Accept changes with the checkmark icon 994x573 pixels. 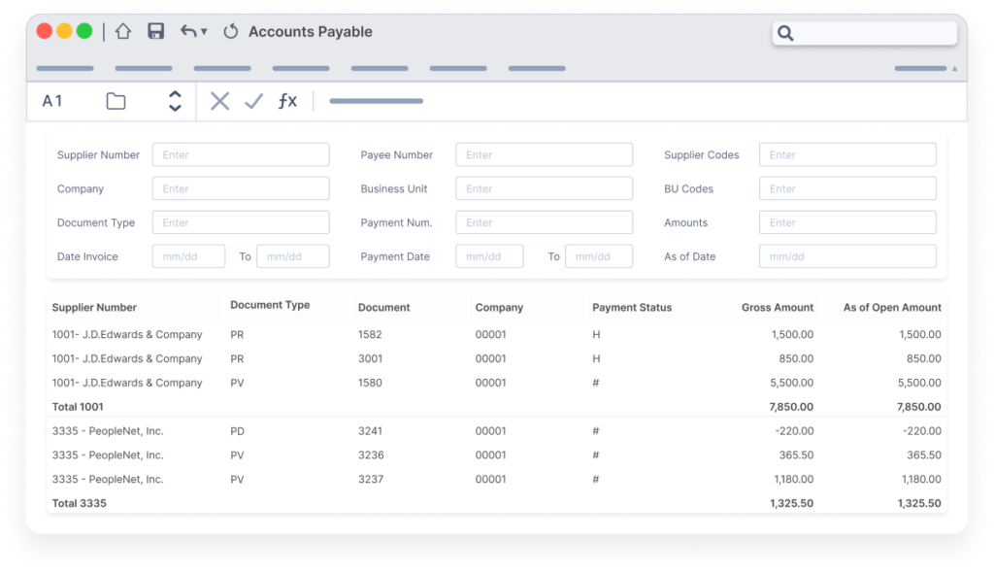click(253, 100)
